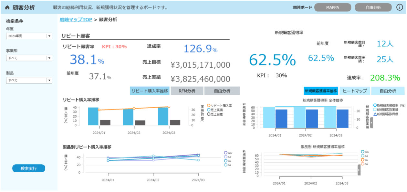Viewport: 407px width, 192px height.
Task: Click the home icon beside 顧客分析
Action: [x=7, y=7]
